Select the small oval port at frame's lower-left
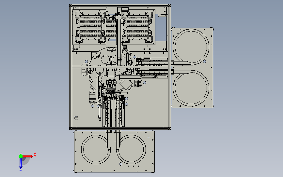This screenshot has width=283, height=177. pos(76,118)
